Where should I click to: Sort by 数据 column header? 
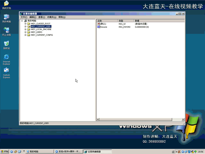tap(159, 21)
